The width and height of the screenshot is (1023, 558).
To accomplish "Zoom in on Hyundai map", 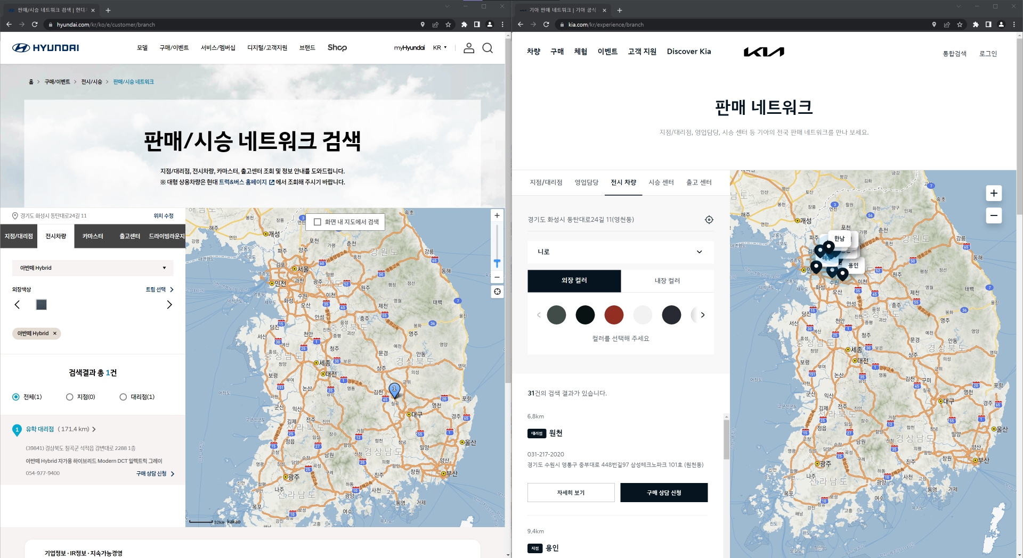I will click(497, 215).
